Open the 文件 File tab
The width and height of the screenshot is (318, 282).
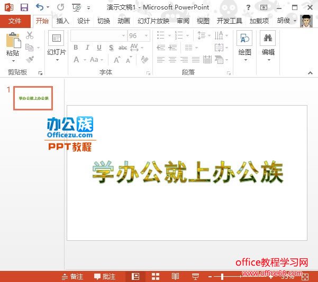click(x=15, y=21)
